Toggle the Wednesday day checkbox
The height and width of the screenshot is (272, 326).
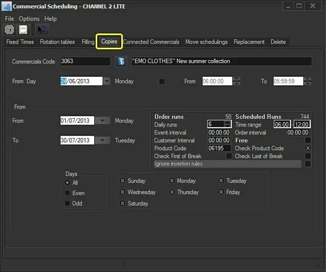pyautogui.click(x=123, y=192)
